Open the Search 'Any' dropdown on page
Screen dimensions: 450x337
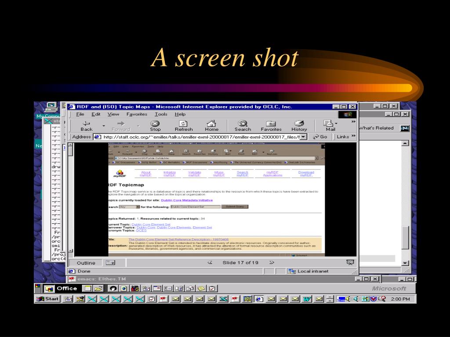(x=138, y=207)
